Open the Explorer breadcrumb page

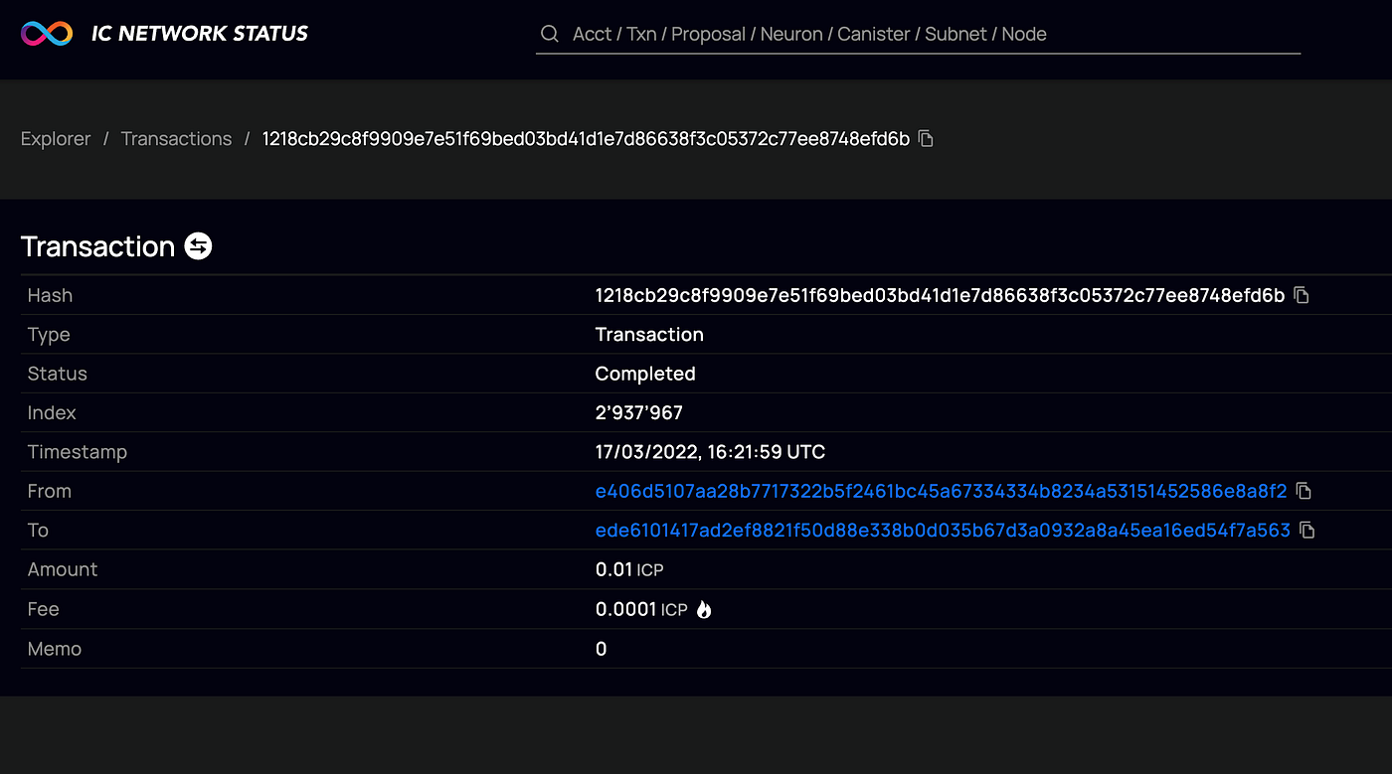click(x=55, y=138)
